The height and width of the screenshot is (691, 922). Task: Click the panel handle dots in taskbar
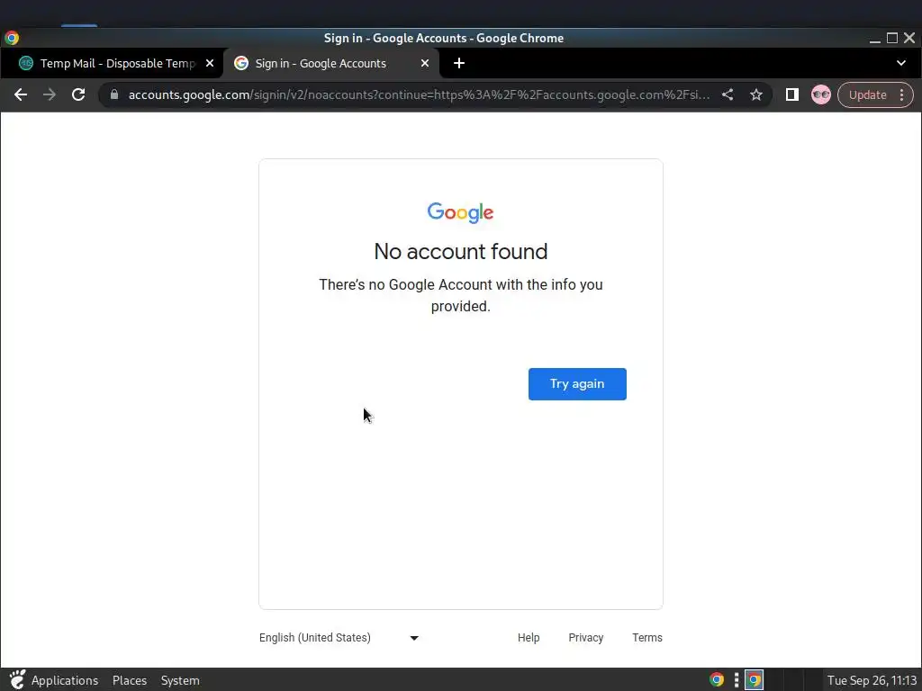click(x=737, y=680)
